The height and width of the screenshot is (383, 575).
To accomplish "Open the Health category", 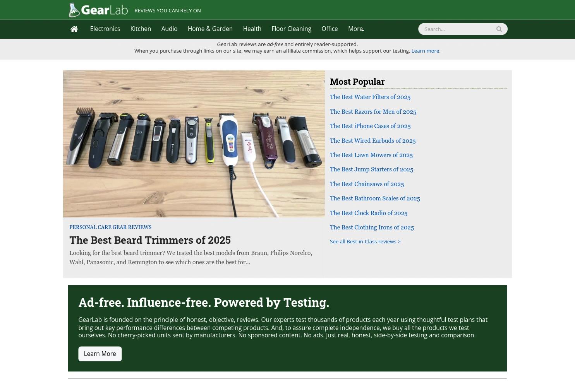I will tap(252, 29).
